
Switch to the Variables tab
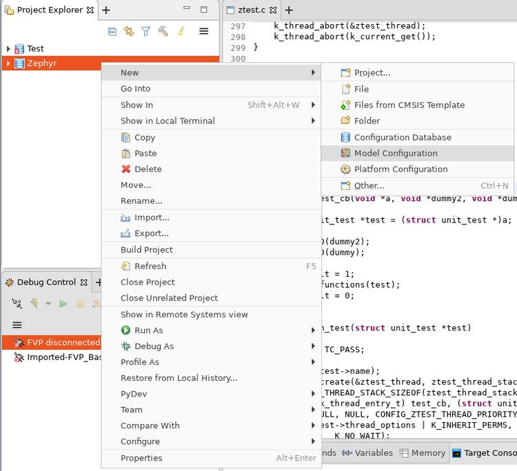tap(367, 453)
